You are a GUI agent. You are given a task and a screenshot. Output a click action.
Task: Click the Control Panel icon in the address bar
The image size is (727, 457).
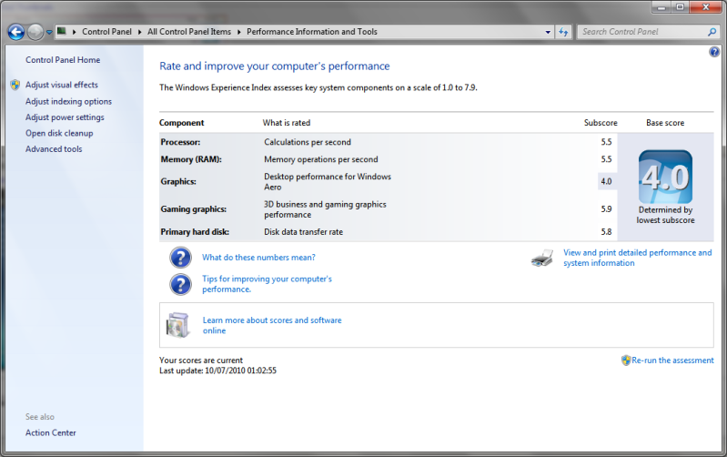(x=61, y=31)
